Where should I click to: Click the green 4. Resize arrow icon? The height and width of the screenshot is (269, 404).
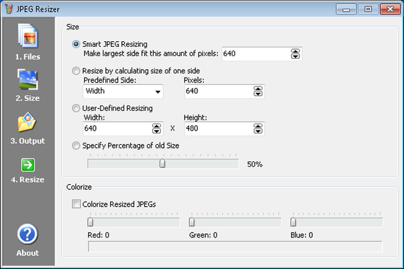(x=28, y=164)
